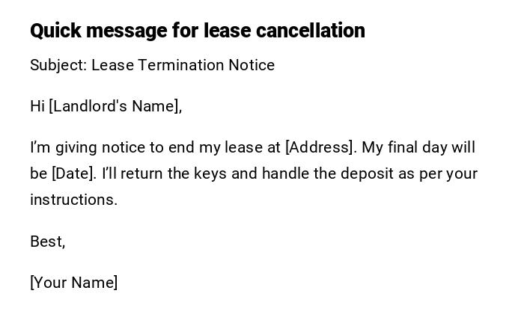Select the "[Landlord's Name]" placeholder
This screenshot has height=329, width=524.
point(115,106)
